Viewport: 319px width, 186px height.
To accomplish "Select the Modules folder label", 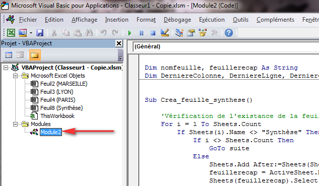I will tap(41, 124).
